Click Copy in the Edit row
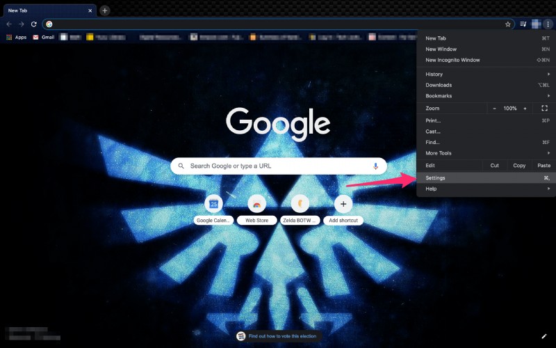 point(519,166)
